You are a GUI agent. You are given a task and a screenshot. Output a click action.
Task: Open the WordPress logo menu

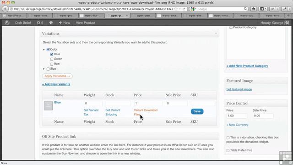[x=7, y=22]
